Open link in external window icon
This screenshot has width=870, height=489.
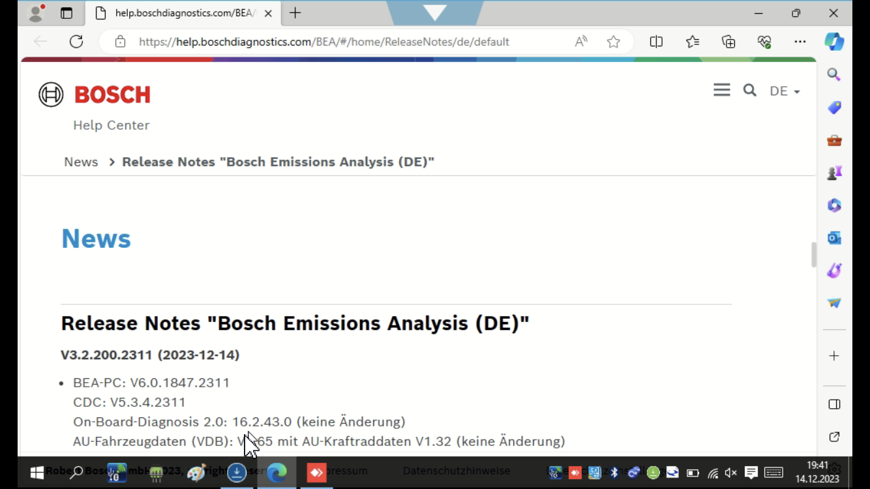[x=834, y=437]
